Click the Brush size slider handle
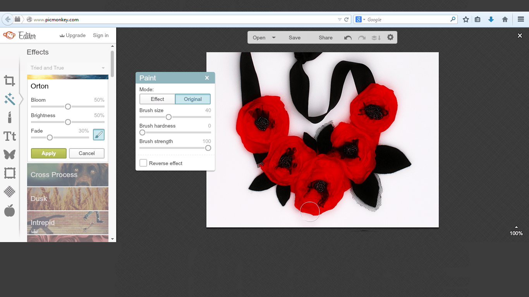529x297 pixels. tap(168, 117)
